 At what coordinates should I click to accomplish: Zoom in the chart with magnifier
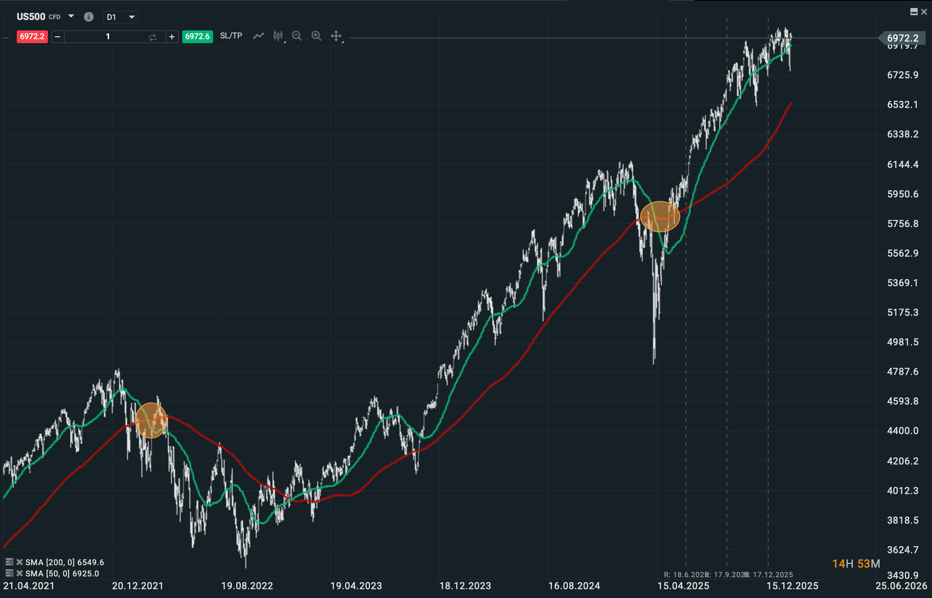pos(316,36)
